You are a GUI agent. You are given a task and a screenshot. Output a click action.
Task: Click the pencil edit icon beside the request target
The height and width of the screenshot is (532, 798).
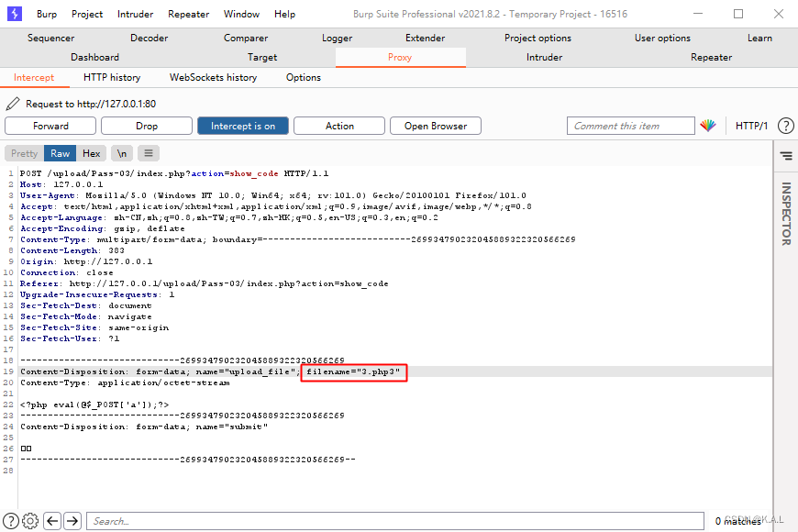point(13,104)
